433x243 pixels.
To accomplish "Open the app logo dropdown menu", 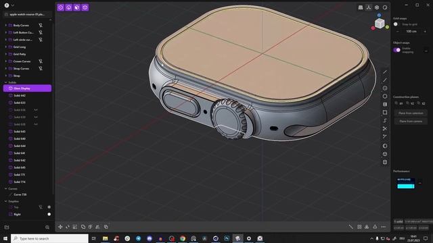I will coord(9,5).
